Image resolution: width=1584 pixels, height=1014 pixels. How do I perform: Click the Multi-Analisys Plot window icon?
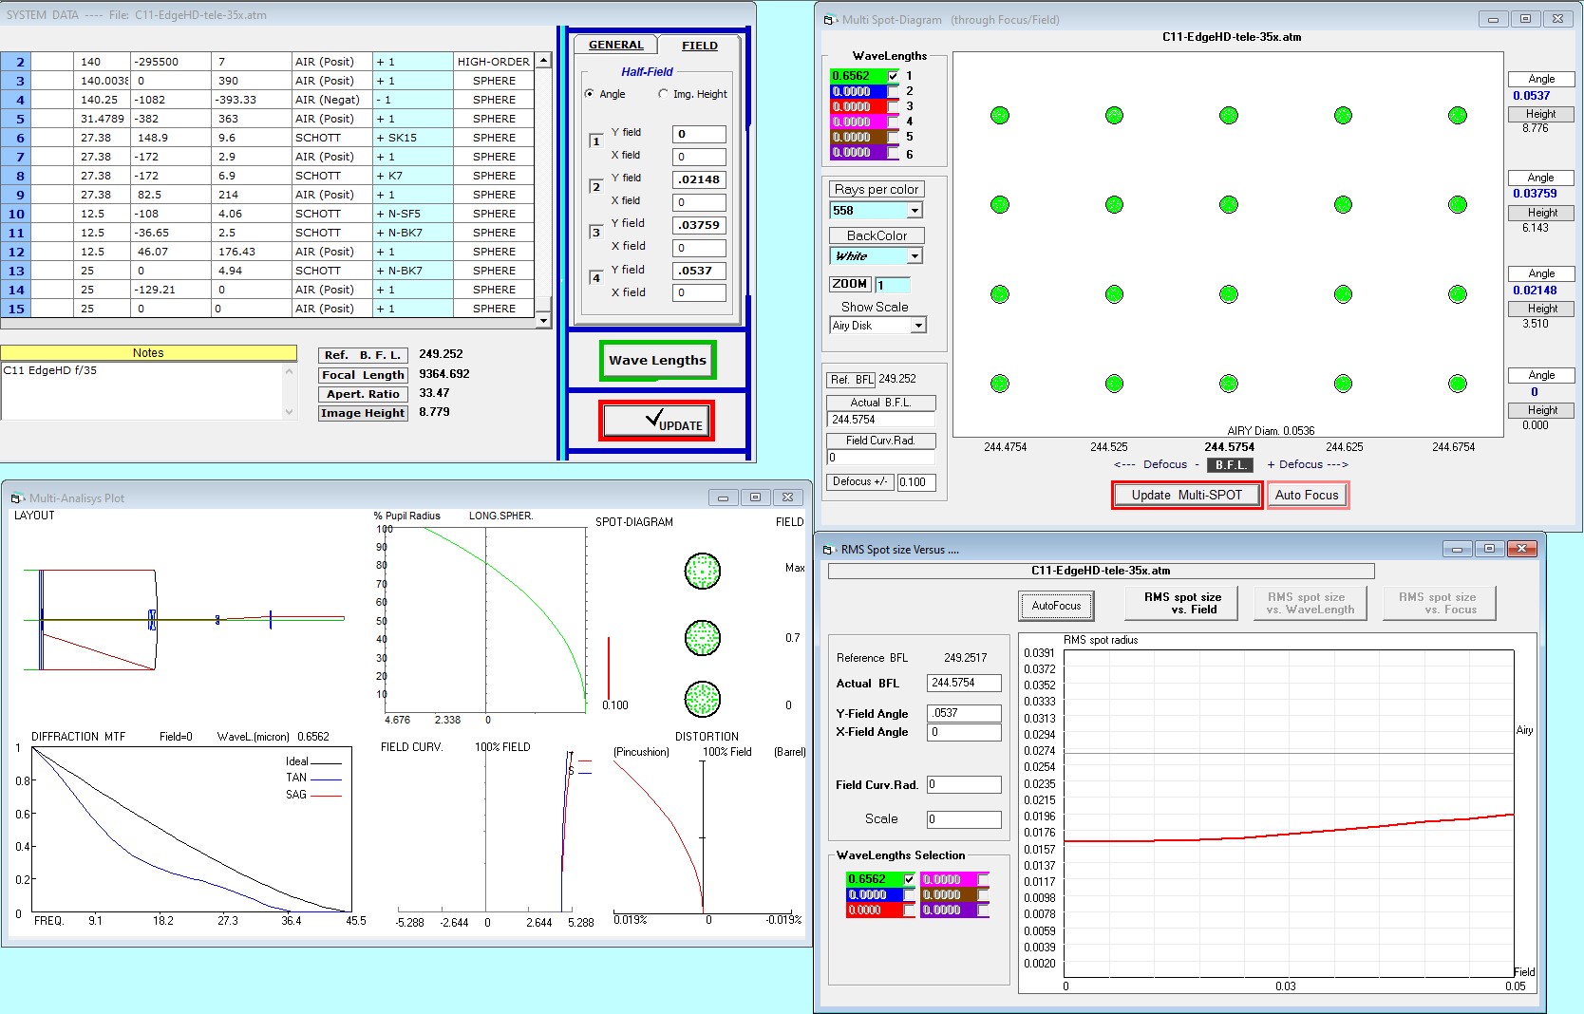16,498
